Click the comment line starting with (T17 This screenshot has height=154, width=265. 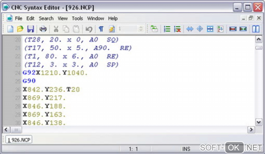(78, 48)
